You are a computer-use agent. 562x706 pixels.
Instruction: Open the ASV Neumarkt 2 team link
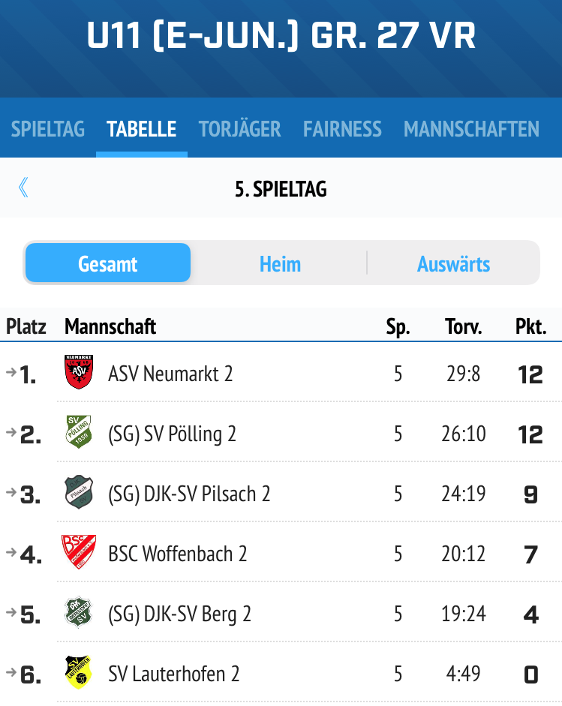pos(170,374)
